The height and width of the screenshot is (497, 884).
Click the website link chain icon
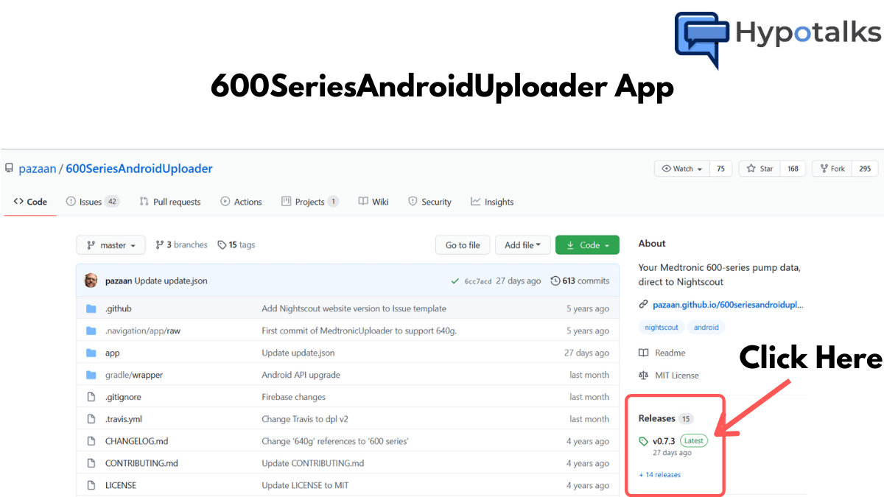[x=643, y=304]
